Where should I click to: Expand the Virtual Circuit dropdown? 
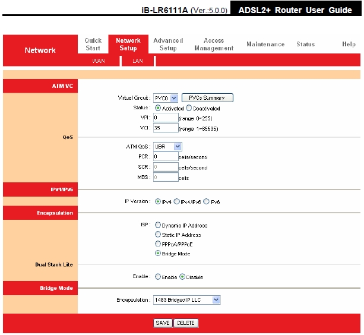pos(165,98)
